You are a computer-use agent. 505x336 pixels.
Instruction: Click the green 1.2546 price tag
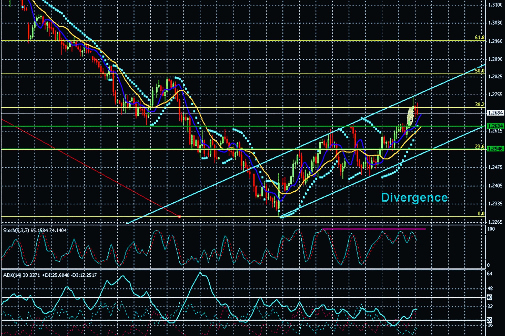point(495,149)
